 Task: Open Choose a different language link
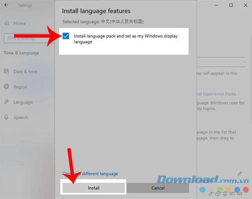(90, 174)
